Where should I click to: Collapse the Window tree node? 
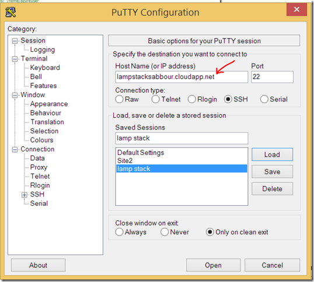(15, 95)
